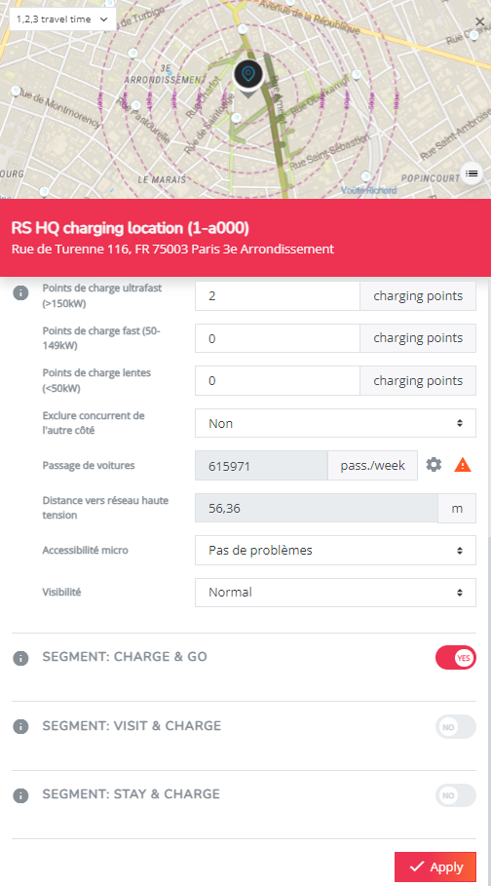The width and height of the screenshot is (491, 886).
Task: Show info for ultrafast charging points
Action: pyautogui.click(x=20, y=293)
